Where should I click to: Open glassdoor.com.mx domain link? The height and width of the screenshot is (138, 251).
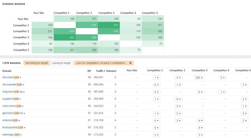pyautogui.click(x=13, y=113)
